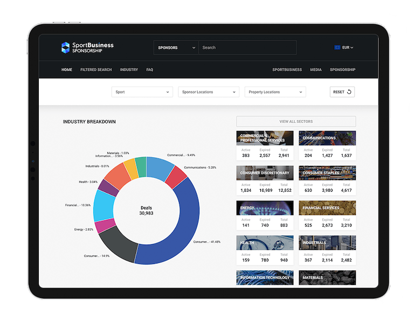Open the Energy sector card
The height and width of the screenshot is (320, 414).
point(265,215)
